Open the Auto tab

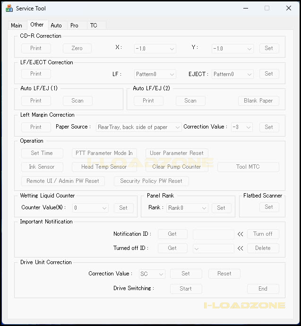56,26
